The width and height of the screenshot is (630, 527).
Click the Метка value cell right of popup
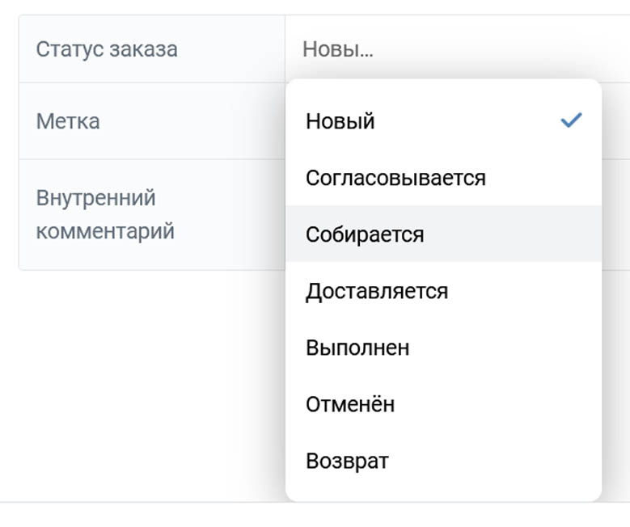616,121
